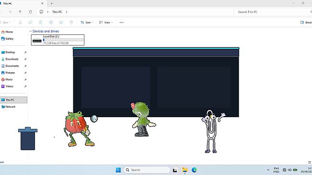Viewport: 312px width, 175px height.
Task: Click the right dark panel in overlay
Action: 194,87
